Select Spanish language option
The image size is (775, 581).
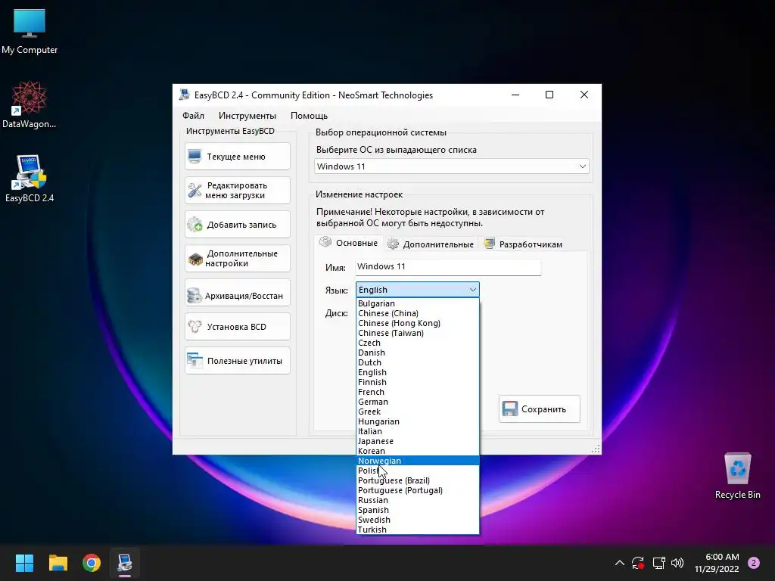coord(418,511)
